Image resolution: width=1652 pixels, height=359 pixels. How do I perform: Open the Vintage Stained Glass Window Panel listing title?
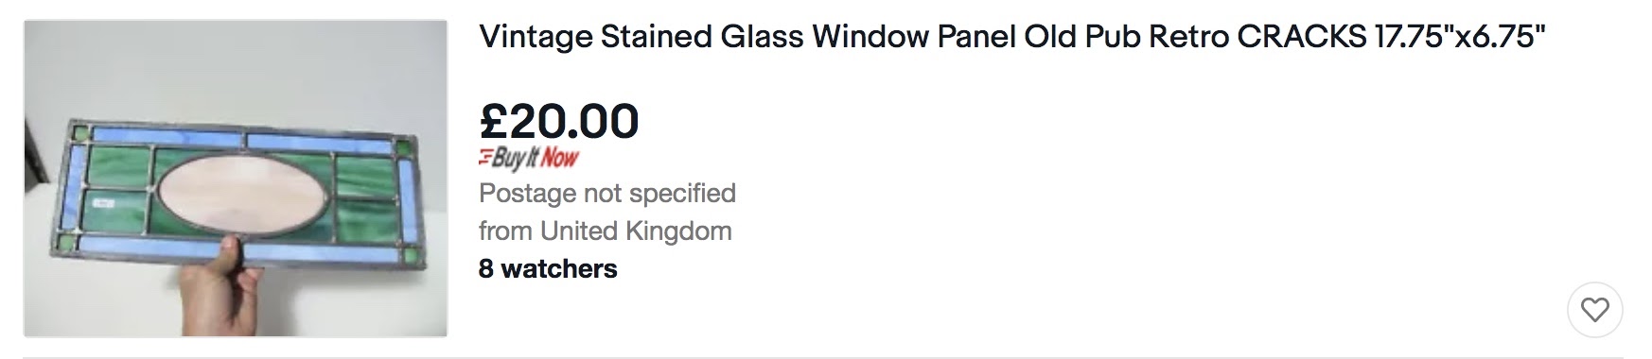coord(1012,38)
